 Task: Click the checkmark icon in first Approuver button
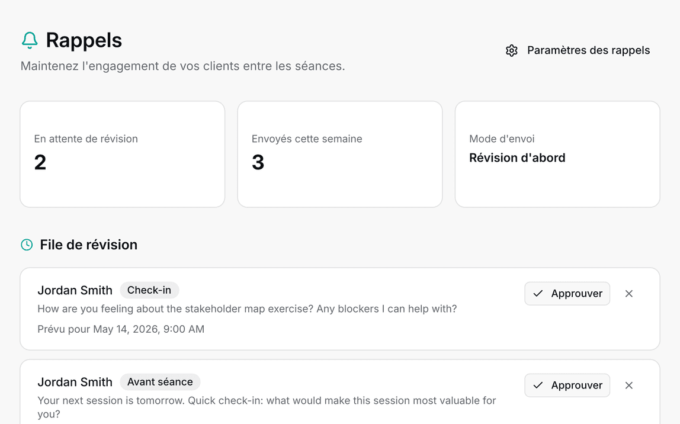538,294
